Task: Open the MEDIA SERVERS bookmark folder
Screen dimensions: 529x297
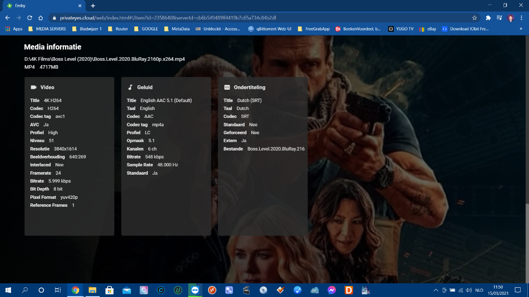Action: click(x=47, y=29)
